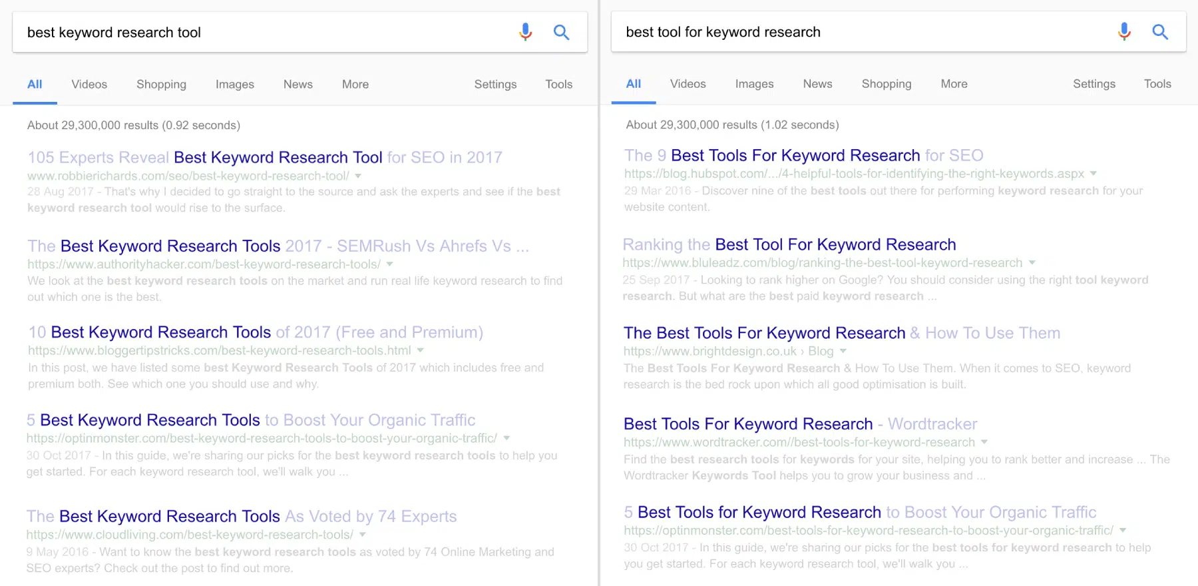The width and height of the screenshot is (1198, 586).
Task: Click the magnifier search icon in left search box
Action: point(561,32)
